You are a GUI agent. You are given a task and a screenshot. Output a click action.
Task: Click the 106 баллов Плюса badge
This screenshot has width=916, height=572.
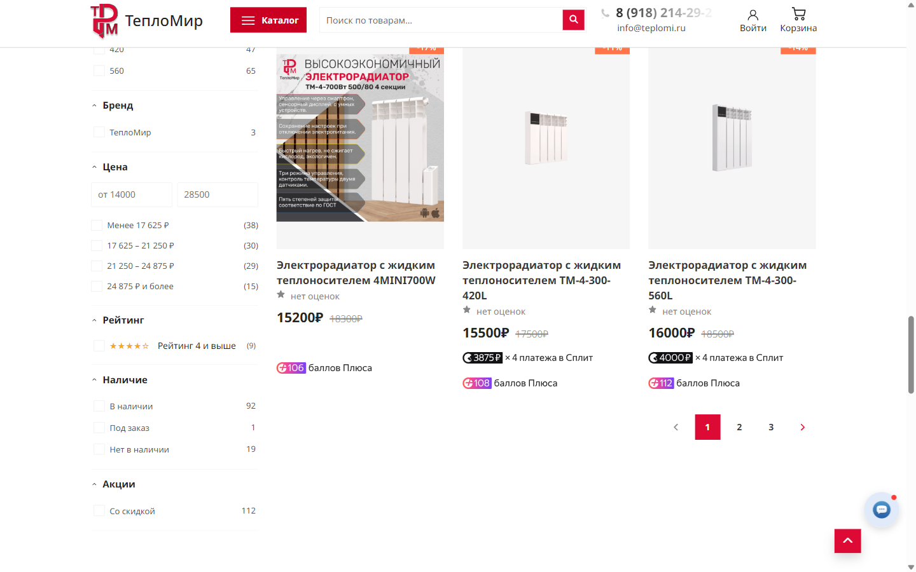pos(291,368)
